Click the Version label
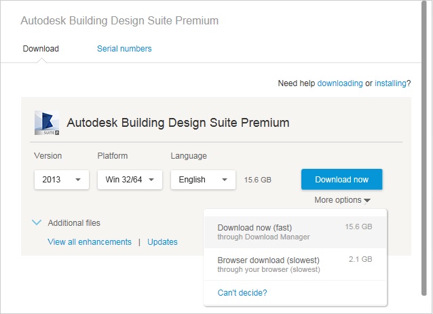Image resolution: width=433 pixels, height=314 pixels. click(48, 156)
